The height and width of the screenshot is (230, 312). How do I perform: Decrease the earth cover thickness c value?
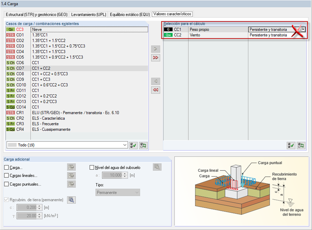[39, 209]
